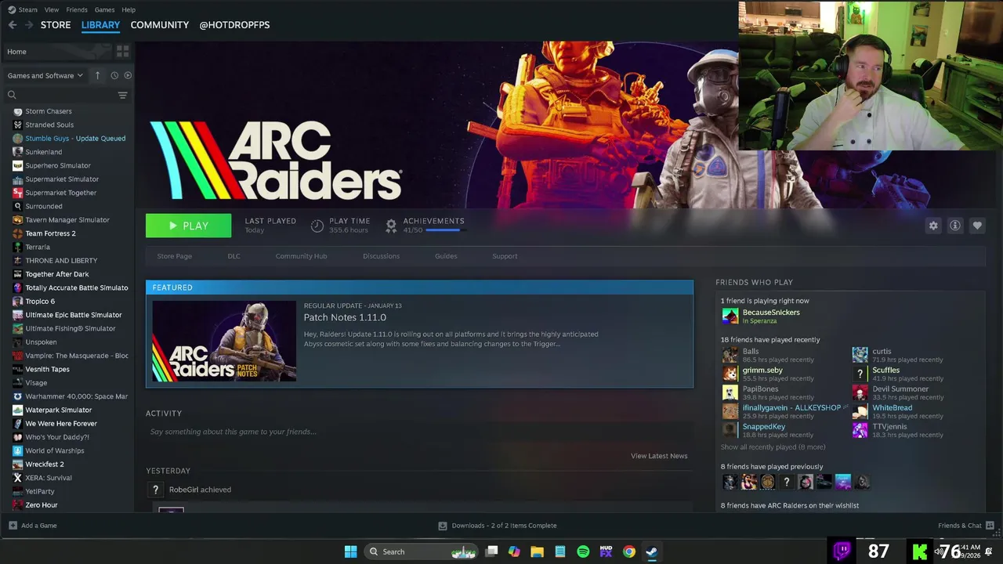1003x564 pixels.
Task: Open ARC Raiders game settings gear
Action: tap(933, 226)
